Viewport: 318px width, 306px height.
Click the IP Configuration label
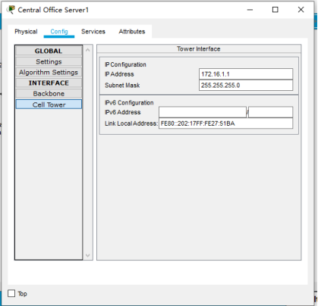pyautogui.click(x=125, y=64)
